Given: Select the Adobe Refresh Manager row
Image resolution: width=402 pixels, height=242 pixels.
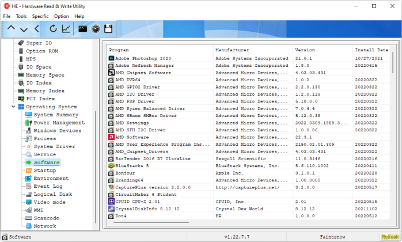Looking at the screenshot, I should (248, 66).
